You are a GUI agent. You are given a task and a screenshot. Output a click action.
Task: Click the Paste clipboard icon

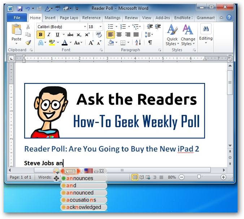tap(16, 29)
